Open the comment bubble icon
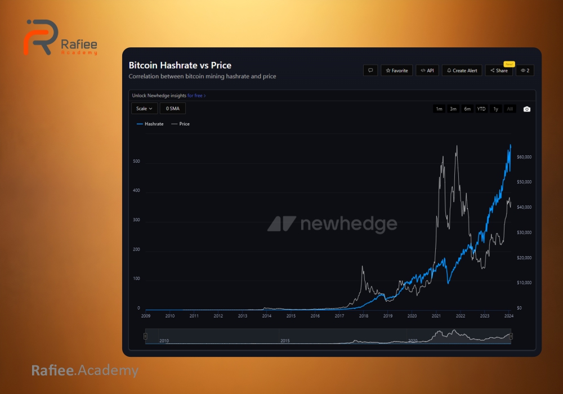 click(x=370, y=70)
